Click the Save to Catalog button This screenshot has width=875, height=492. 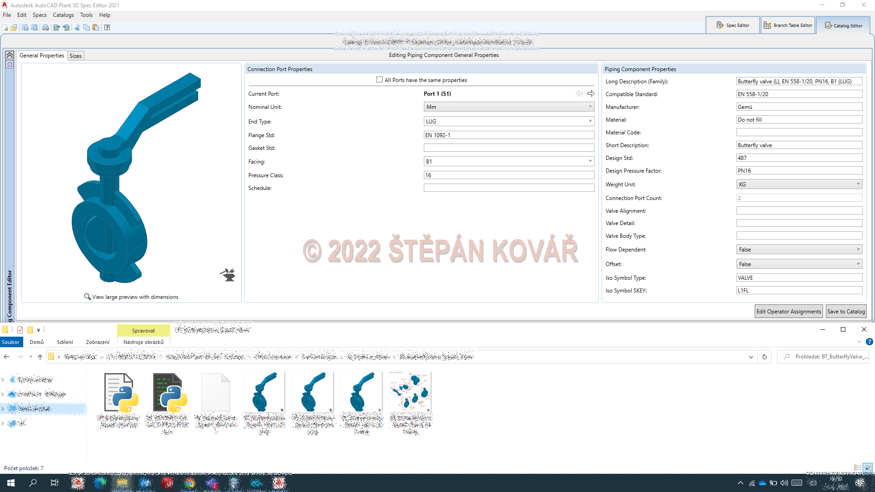[846, 312]
